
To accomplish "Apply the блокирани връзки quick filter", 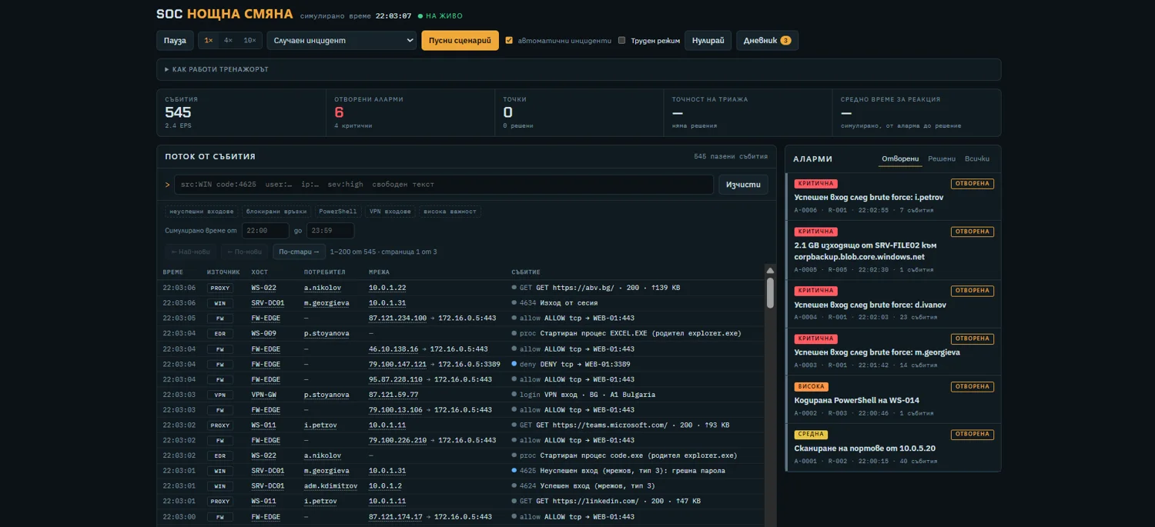I will tap(277, 212).
